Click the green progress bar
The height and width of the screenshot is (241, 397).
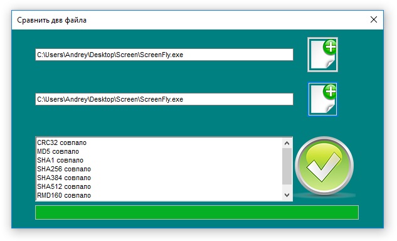click(x=197, y=212)
